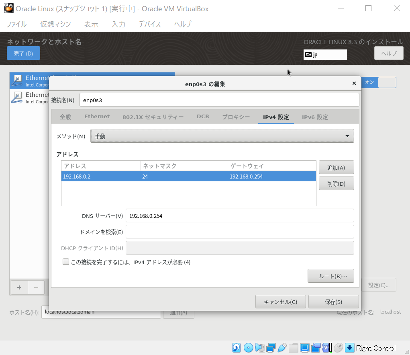Open the 入力 menu
This screenshot has height=355, width=410.
coord(118,25)
